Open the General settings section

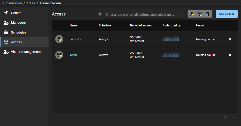point(16,13)
